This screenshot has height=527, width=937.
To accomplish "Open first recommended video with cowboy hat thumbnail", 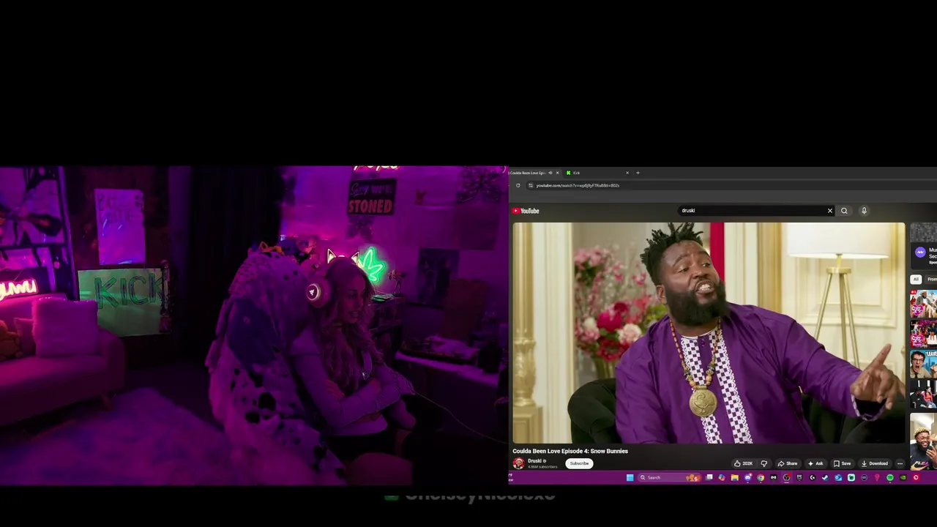I will click(924, 304).
